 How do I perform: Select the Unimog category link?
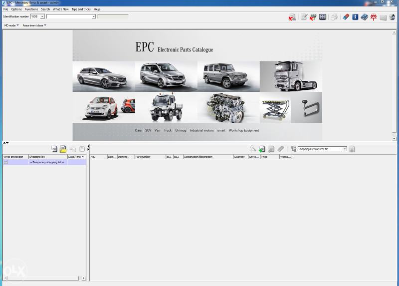click(181, 130)
